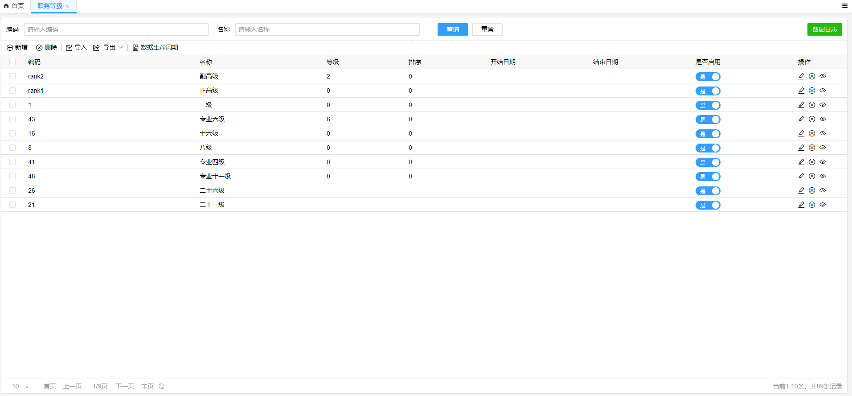Screen dimensions: 852x396
Task: Toggle 是否启用 switch for 专业四级
Action: [x=708, y=162]
